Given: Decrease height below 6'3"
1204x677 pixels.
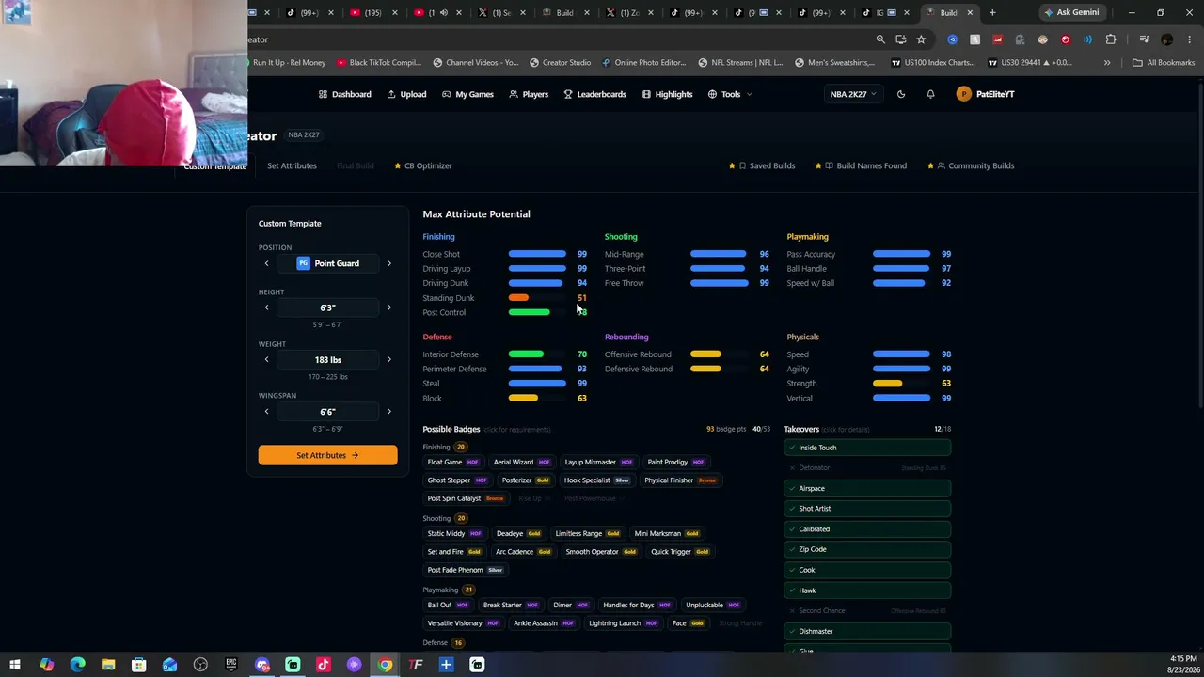Looking at the screenshot, I should coord(266,307).
